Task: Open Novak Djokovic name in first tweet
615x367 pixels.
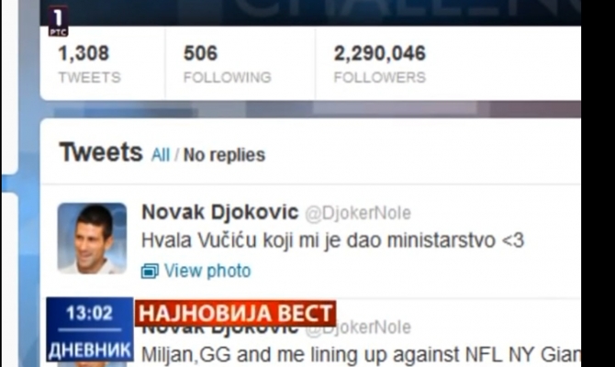Action: tap(220, 213)
